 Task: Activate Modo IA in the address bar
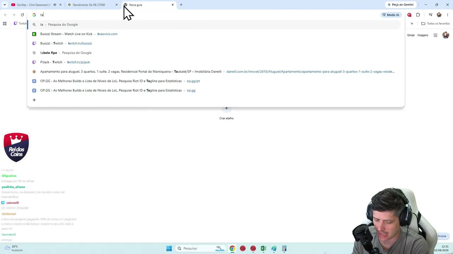coord(391,15)
